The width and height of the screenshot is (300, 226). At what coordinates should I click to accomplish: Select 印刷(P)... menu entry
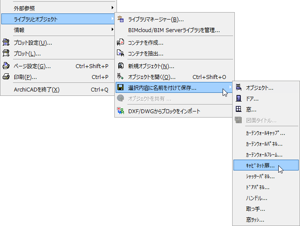(x=58, y=77)
